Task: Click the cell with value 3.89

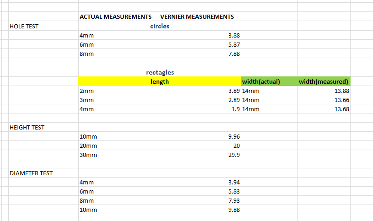Action: point(200,91)
